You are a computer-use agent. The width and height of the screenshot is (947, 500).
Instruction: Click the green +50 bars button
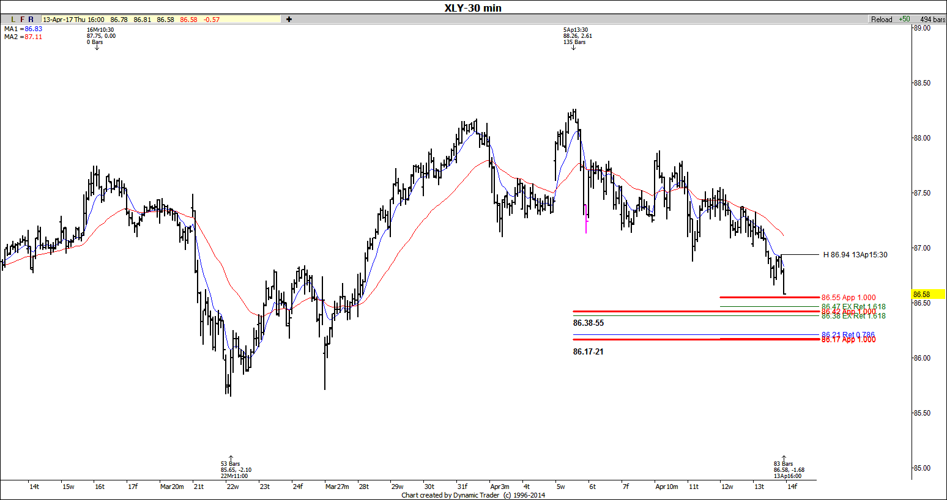pyautogui.click(x=904, y=20)
